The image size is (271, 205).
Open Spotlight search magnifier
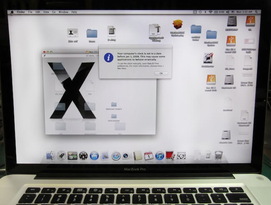256,12
